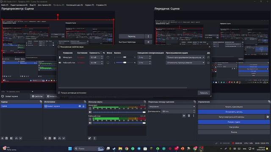Viewport: 271px width, 152px height.
Task: Open the Справка menu
Action: click(x=101, y=5)
